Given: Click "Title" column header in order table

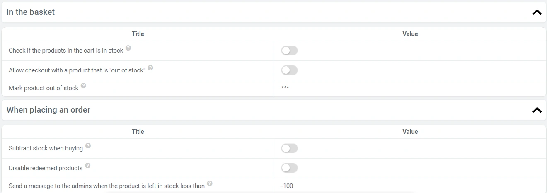Looking at the screenshot, I should click(138, 132).
